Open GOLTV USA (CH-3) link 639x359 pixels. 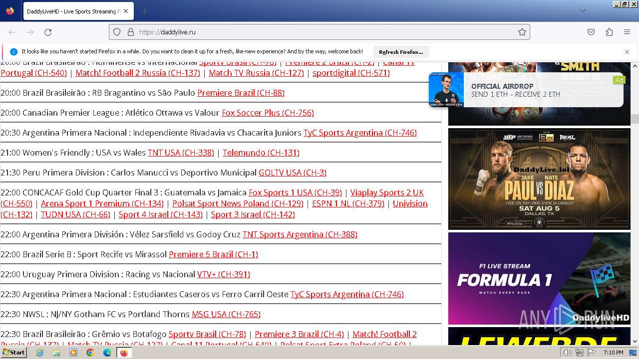[293, 173]
